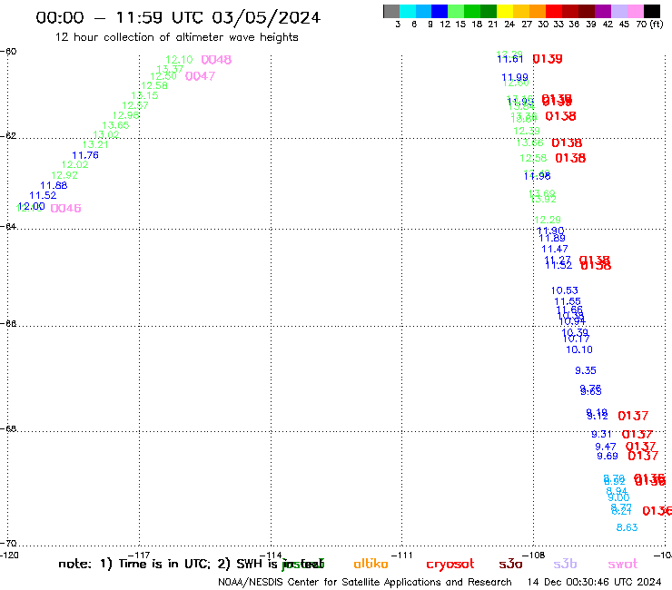
Task: Click the blue wave height value '11.76'
Action: tap(85, 155)
